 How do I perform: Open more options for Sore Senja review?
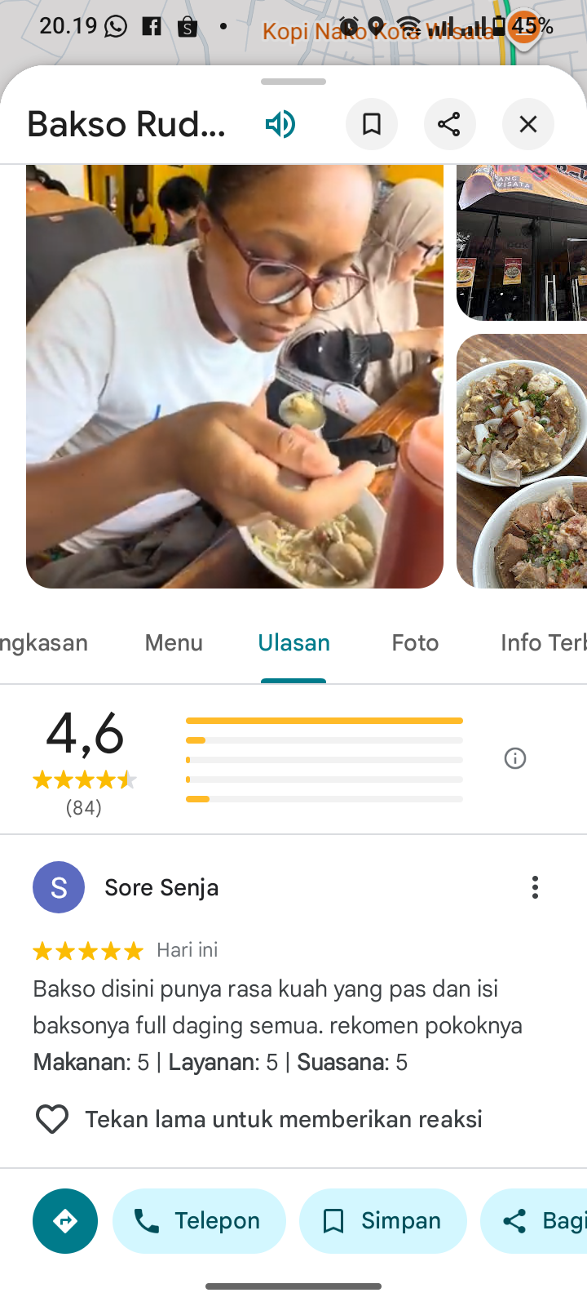[x=535, y=887]
